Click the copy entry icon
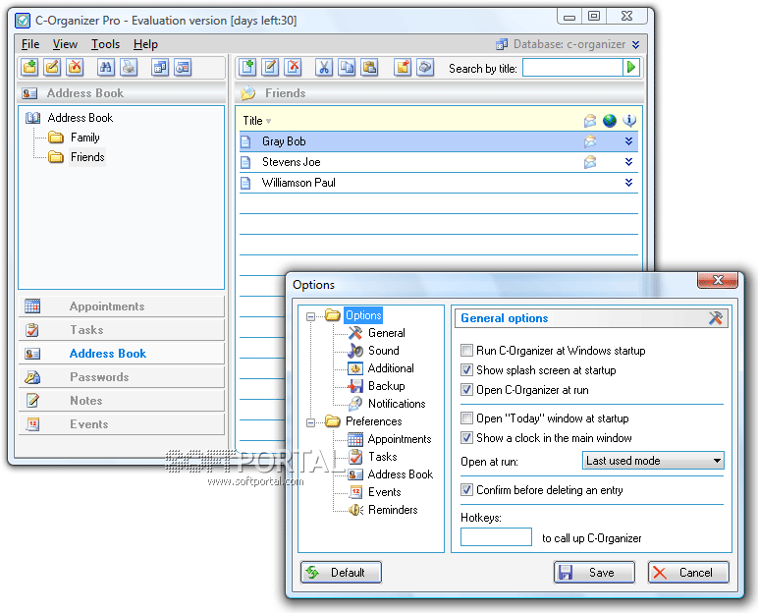The image size is (758, 613). [347, 67]
